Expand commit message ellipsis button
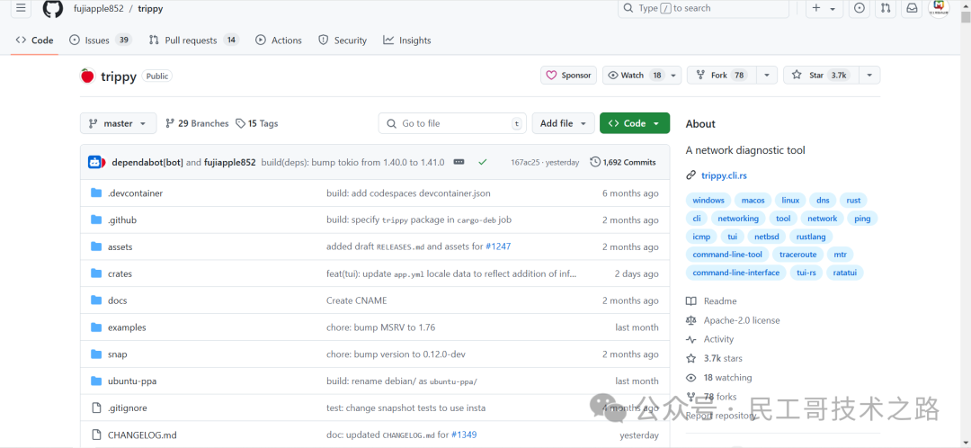This screenshot has width=971, height=448. [459, 162]
